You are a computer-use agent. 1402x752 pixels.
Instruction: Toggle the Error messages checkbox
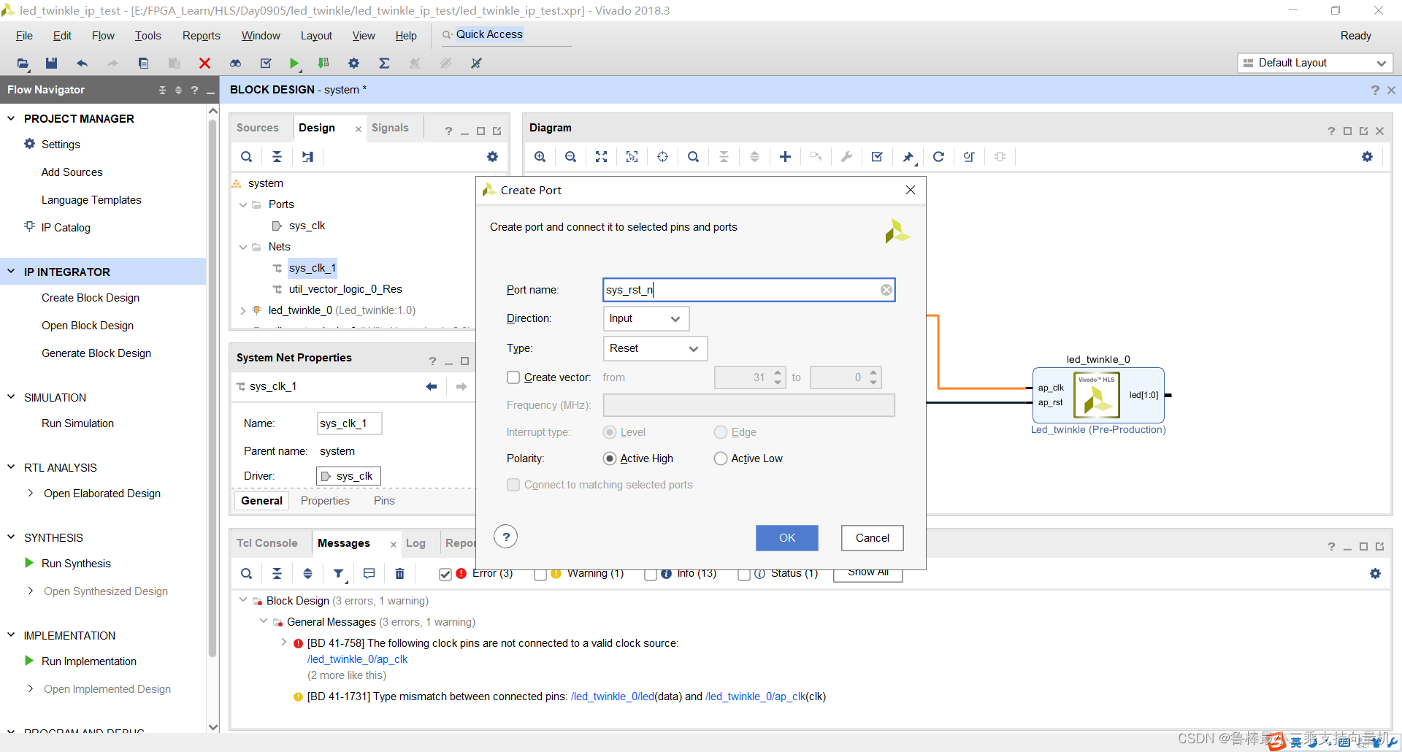coord(445,574)
